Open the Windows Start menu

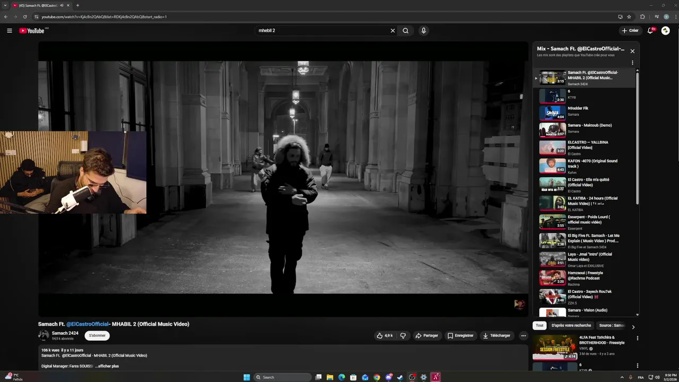point(247,377)
